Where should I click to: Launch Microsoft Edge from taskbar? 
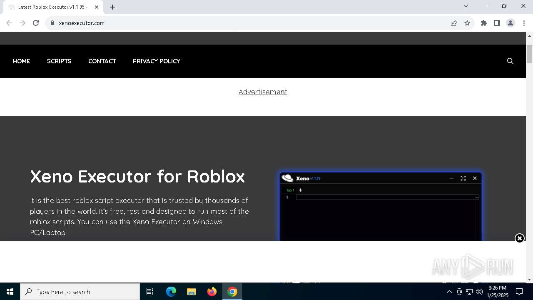[171, 292]
